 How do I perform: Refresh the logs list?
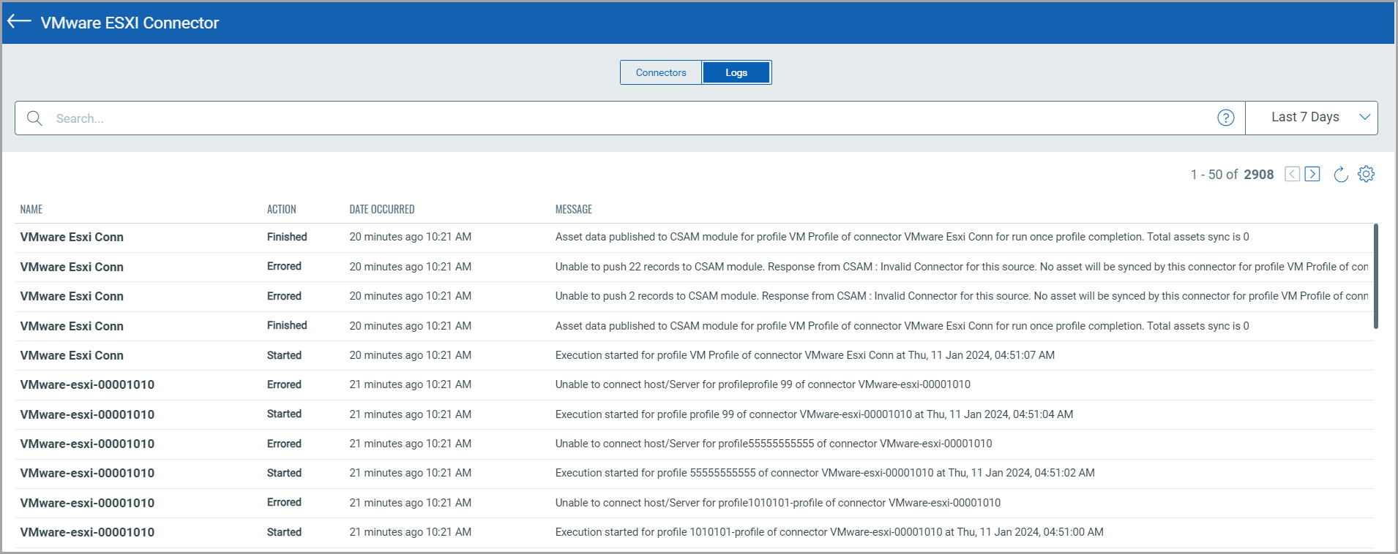(x=1340, y=174)
